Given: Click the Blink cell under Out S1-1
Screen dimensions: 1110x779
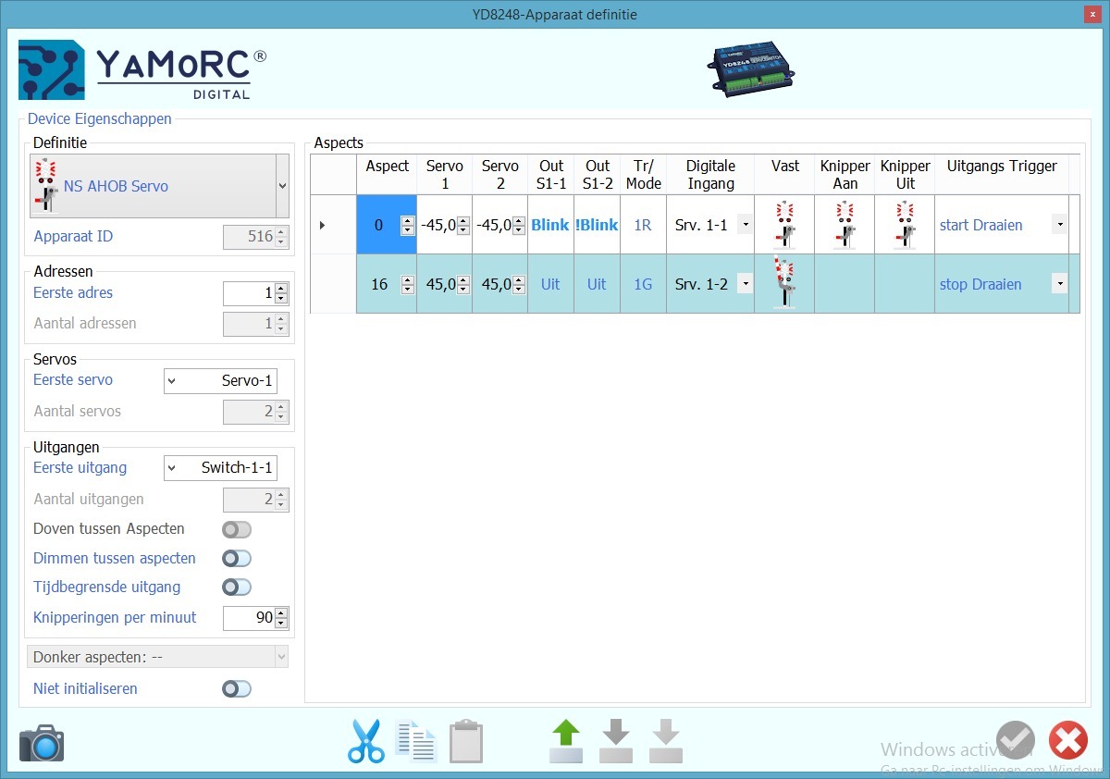Looking at the screenshot, I should click(550, 225).
